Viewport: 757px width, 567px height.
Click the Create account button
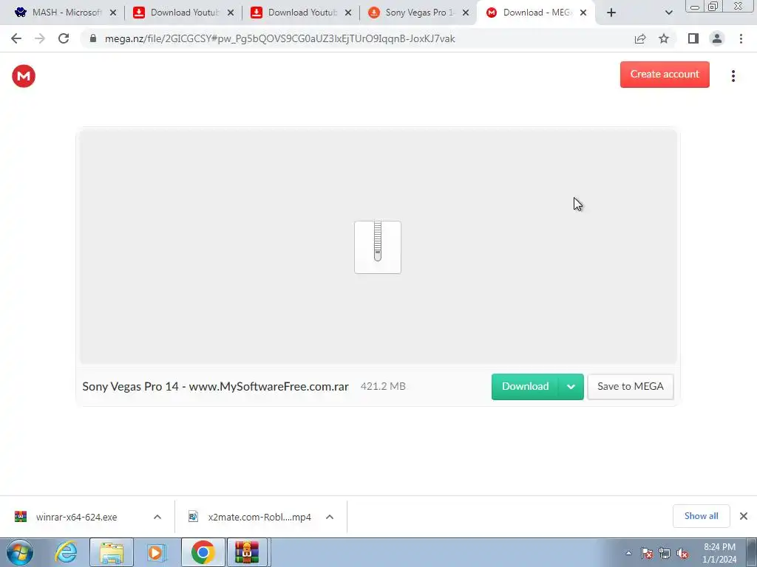tap(665, 75)
